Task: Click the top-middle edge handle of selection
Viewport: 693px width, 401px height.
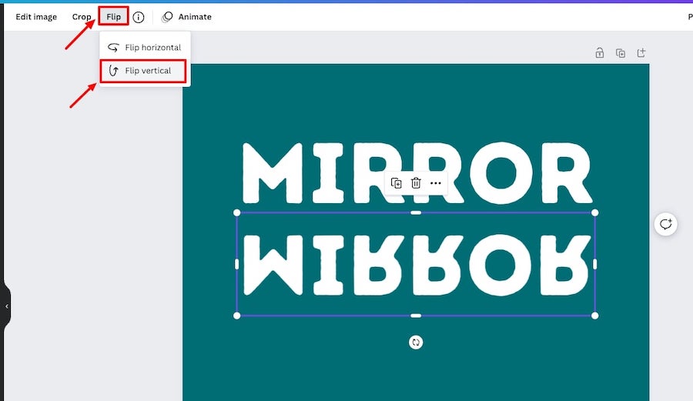Action: pos(416,213)
